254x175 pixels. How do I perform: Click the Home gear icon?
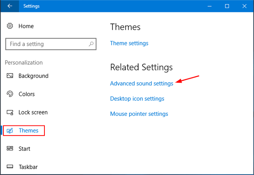click(x=10, y=26)
